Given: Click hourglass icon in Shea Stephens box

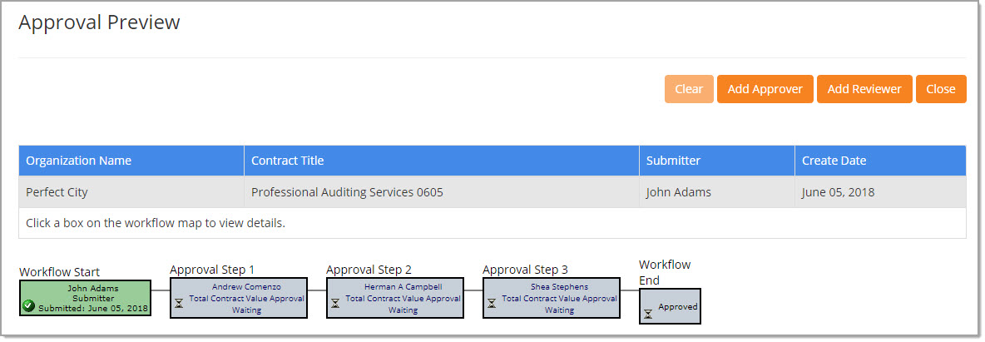Looking at the screenshot, I should click(x=492, y=304).
